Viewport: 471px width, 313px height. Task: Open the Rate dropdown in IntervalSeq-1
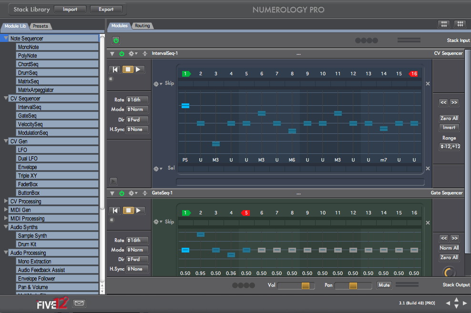point(137,100)
